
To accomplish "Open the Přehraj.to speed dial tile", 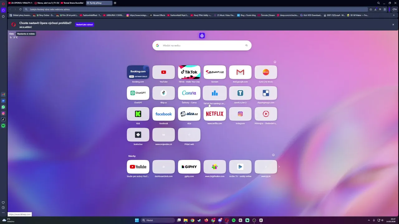I will click(x=266, y=114).
